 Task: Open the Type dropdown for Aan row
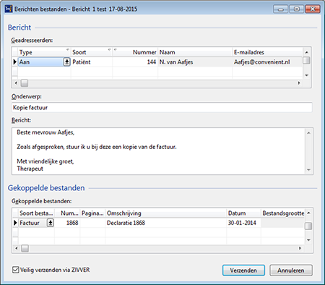pos(66,62)
